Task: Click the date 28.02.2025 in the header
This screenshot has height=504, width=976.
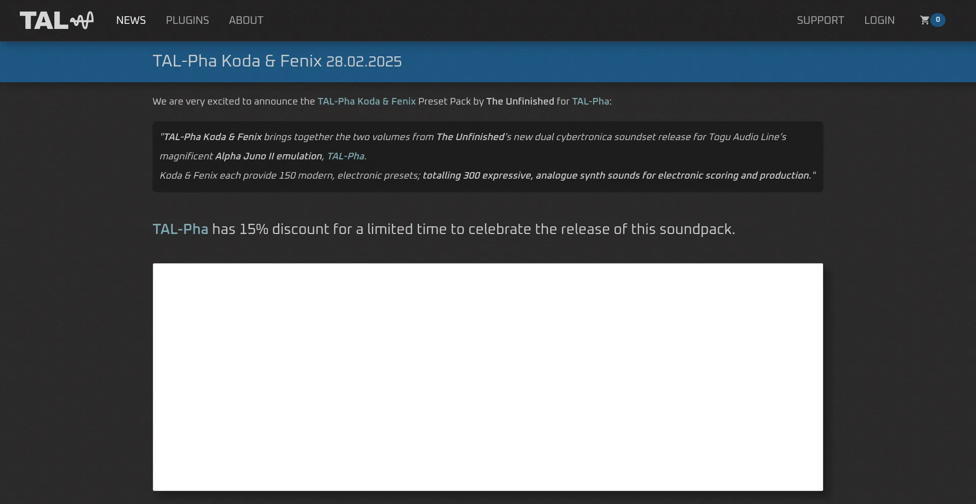Action: (x=364, y=62)
